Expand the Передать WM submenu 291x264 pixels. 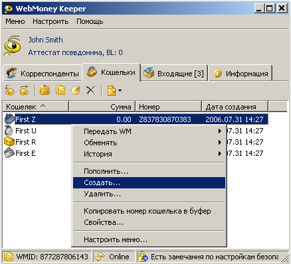[x=149, y=131]
